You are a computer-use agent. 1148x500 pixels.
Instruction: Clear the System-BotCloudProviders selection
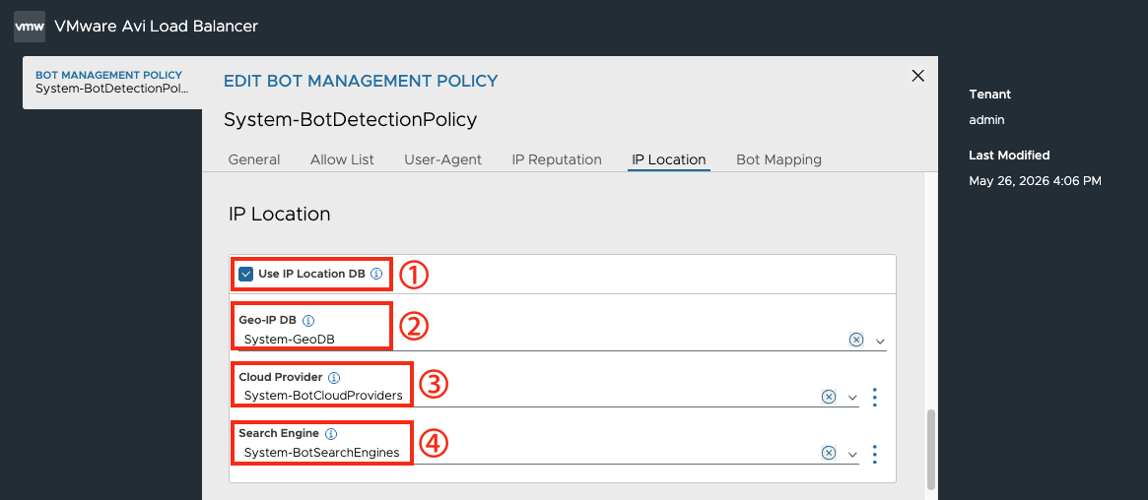coord(828,397)
